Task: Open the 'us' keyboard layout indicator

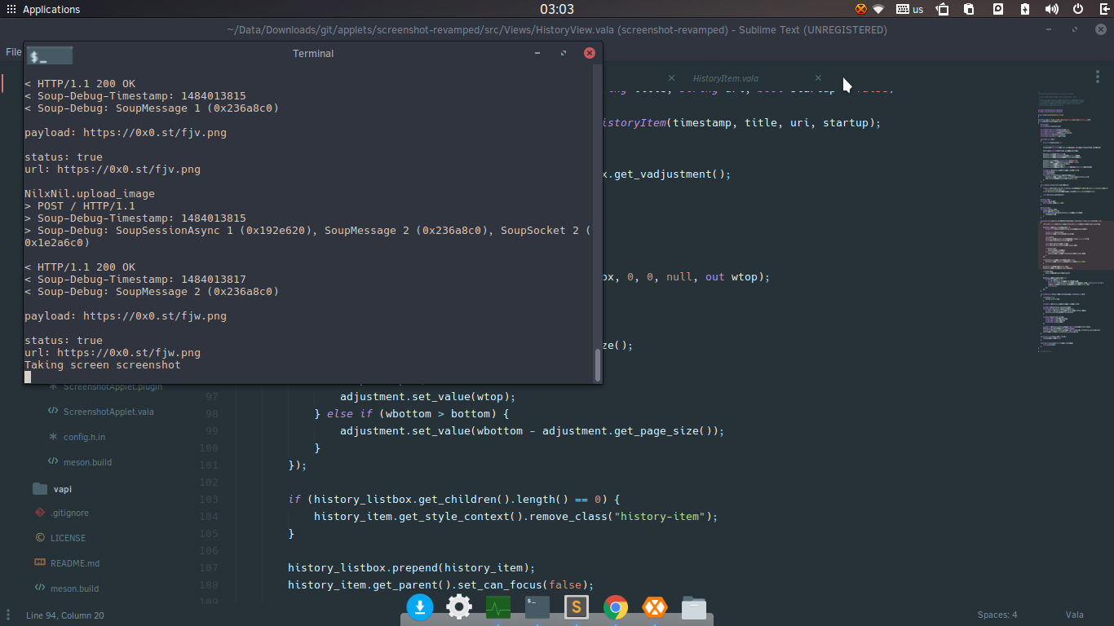Action: (910, 10)
